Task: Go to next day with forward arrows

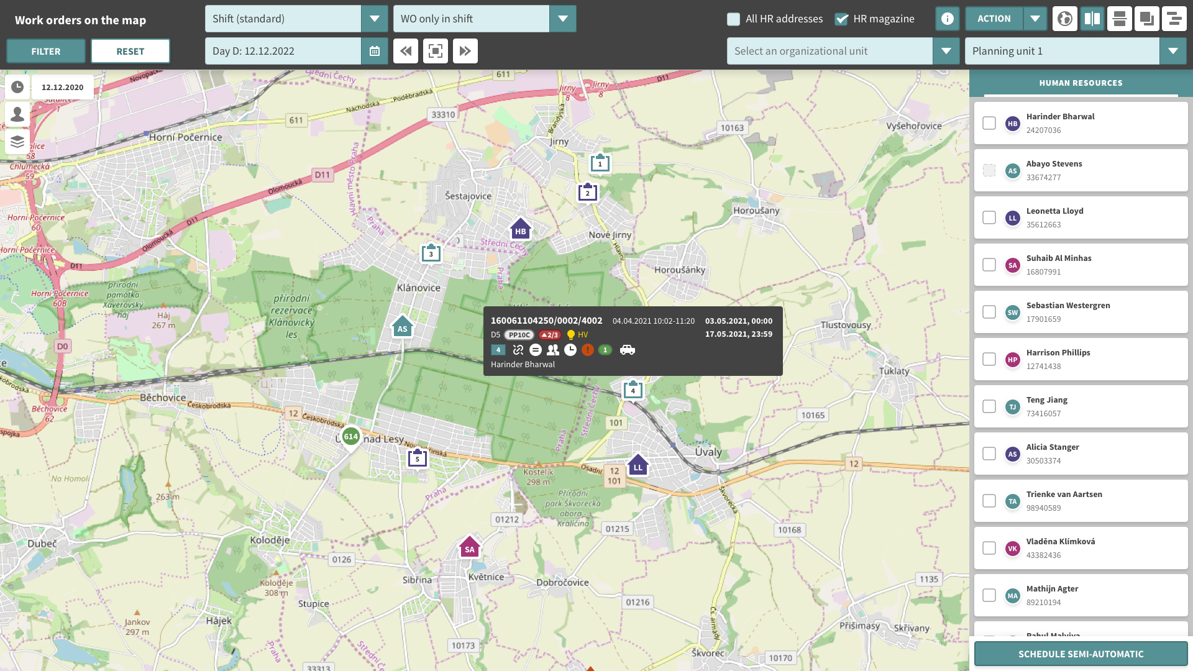Action: [x=465, y=51]
